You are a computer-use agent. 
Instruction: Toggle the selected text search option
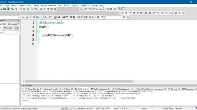click(x=34, y=17)
